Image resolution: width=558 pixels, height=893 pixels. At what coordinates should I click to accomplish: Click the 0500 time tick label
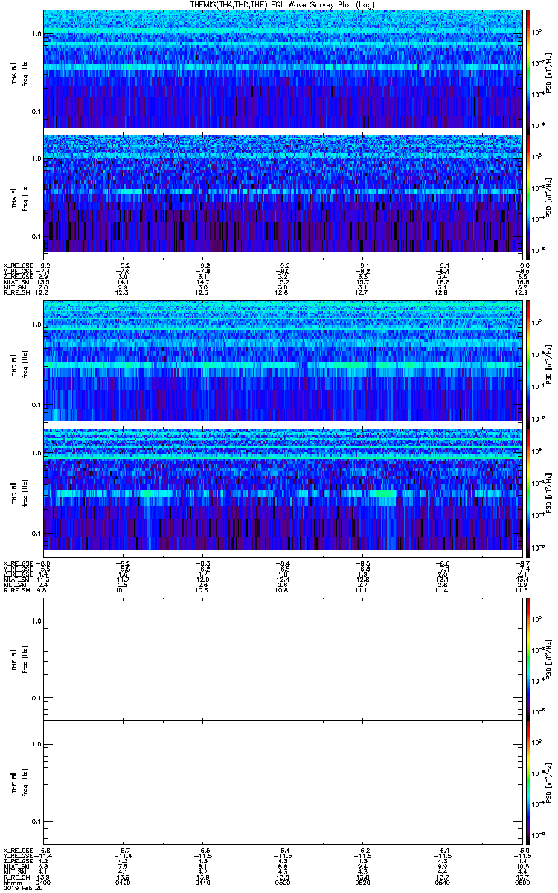[x=283, y=883]
